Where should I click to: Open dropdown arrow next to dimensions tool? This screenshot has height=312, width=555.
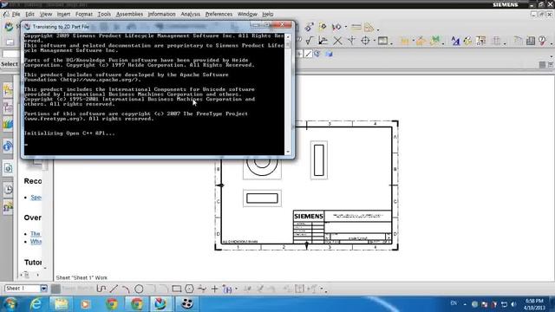click(x=237, y=289)
